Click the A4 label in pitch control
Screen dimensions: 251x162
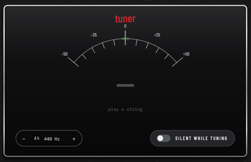[x=37, y=138]
